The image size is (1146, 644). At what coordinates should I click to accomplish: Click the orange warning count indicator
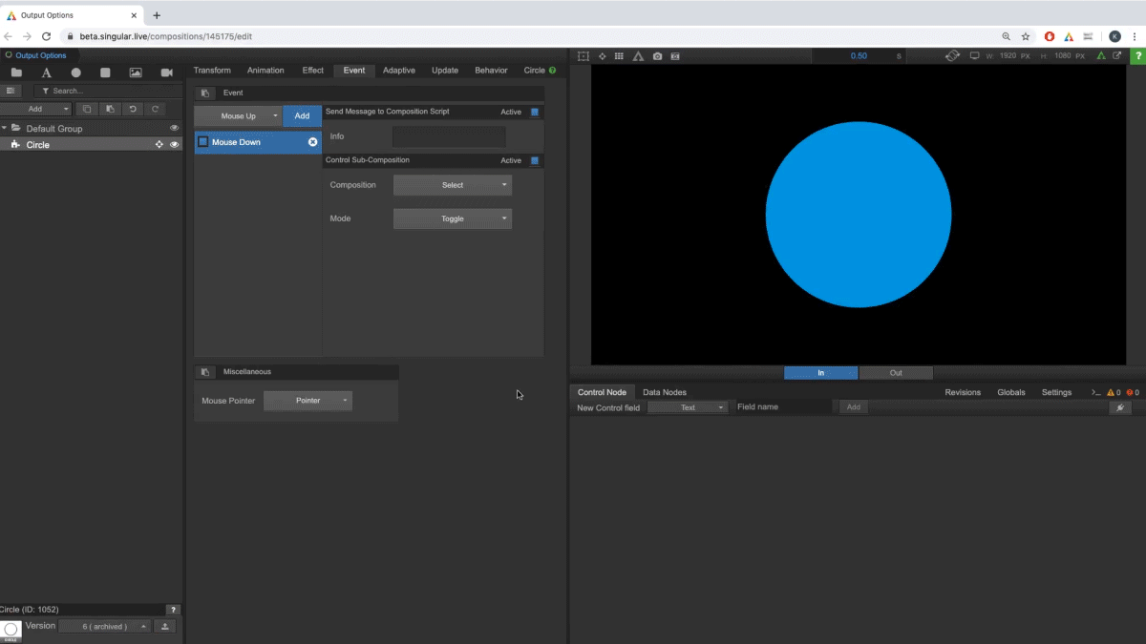[x=1113, y=392]
